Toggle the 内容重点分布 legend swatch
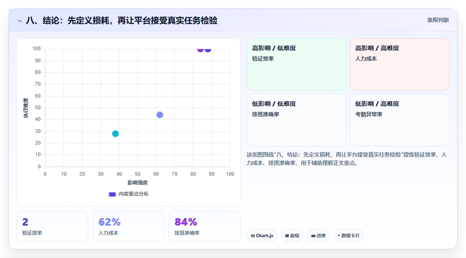466x258 pixels. tap(112, 194)
